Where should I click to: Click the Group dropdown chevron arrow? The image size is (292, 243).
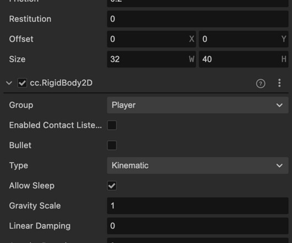coord(279,106)
